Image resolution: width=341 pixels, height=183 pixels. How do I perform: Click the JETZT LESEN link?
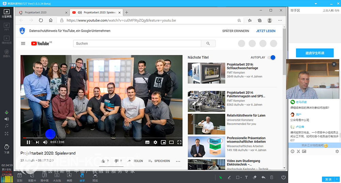pyautogui.click(x=266, y=31)
